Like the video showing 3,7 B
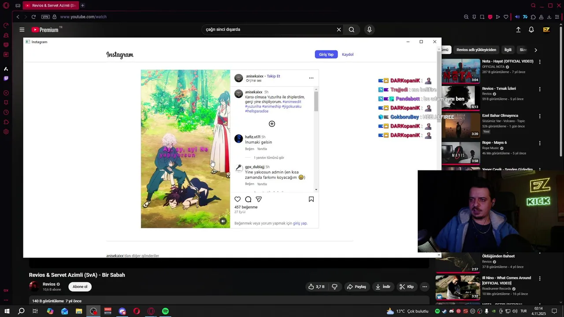This screenshot has width=564, height=317. [316, 287]
